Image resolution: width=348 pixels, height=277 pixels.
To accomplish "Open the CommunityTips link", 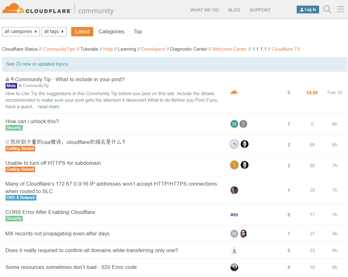I will point(59,49).
